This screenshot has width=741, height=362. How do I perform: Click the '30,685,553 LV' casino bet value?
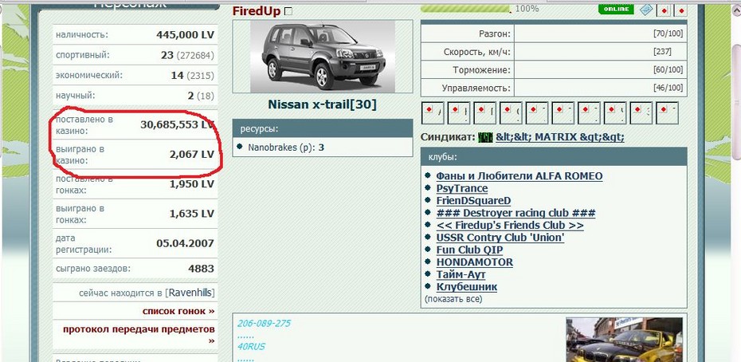(x=177, y=125)
